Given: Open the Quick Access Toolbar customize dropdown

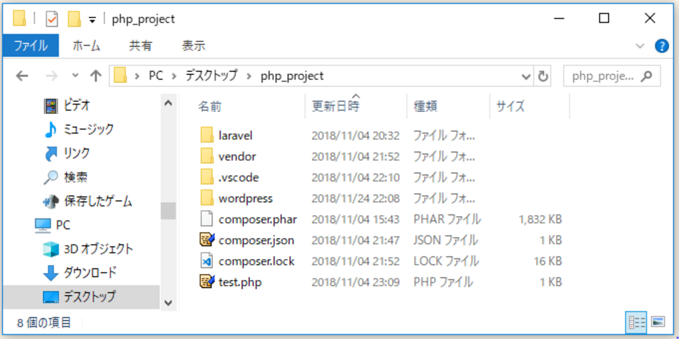Looking at the screenshot, I should pos(92,20).
